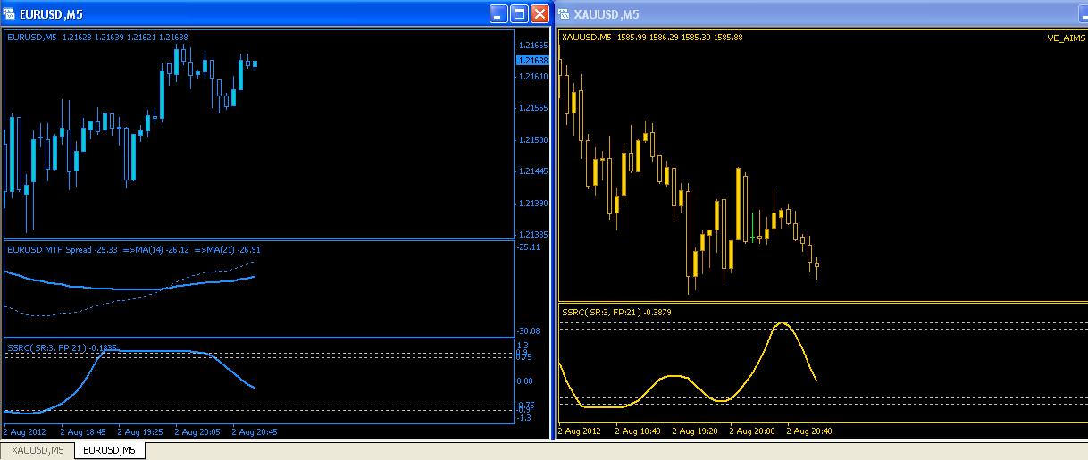The width and height of the screenshot is (1088, 460).
Task: Click the EURUSD,M5 window title icon
Action: tap(10, 13)
